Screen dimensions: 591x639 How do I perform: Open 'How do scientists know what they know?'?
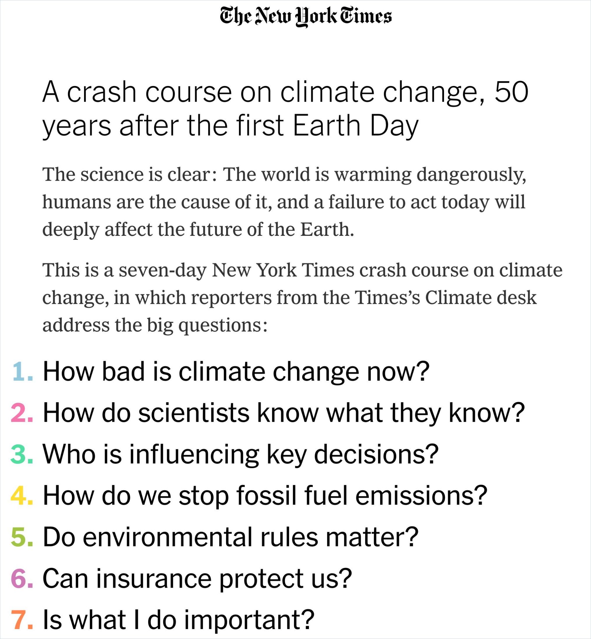[284, 413]
